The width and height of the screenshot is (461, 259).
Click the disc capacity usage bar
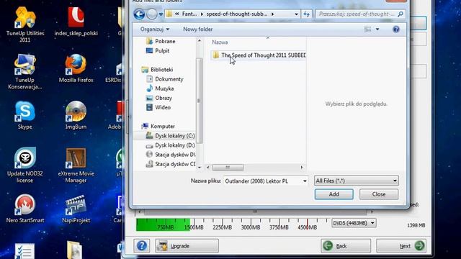pos(232,224)
